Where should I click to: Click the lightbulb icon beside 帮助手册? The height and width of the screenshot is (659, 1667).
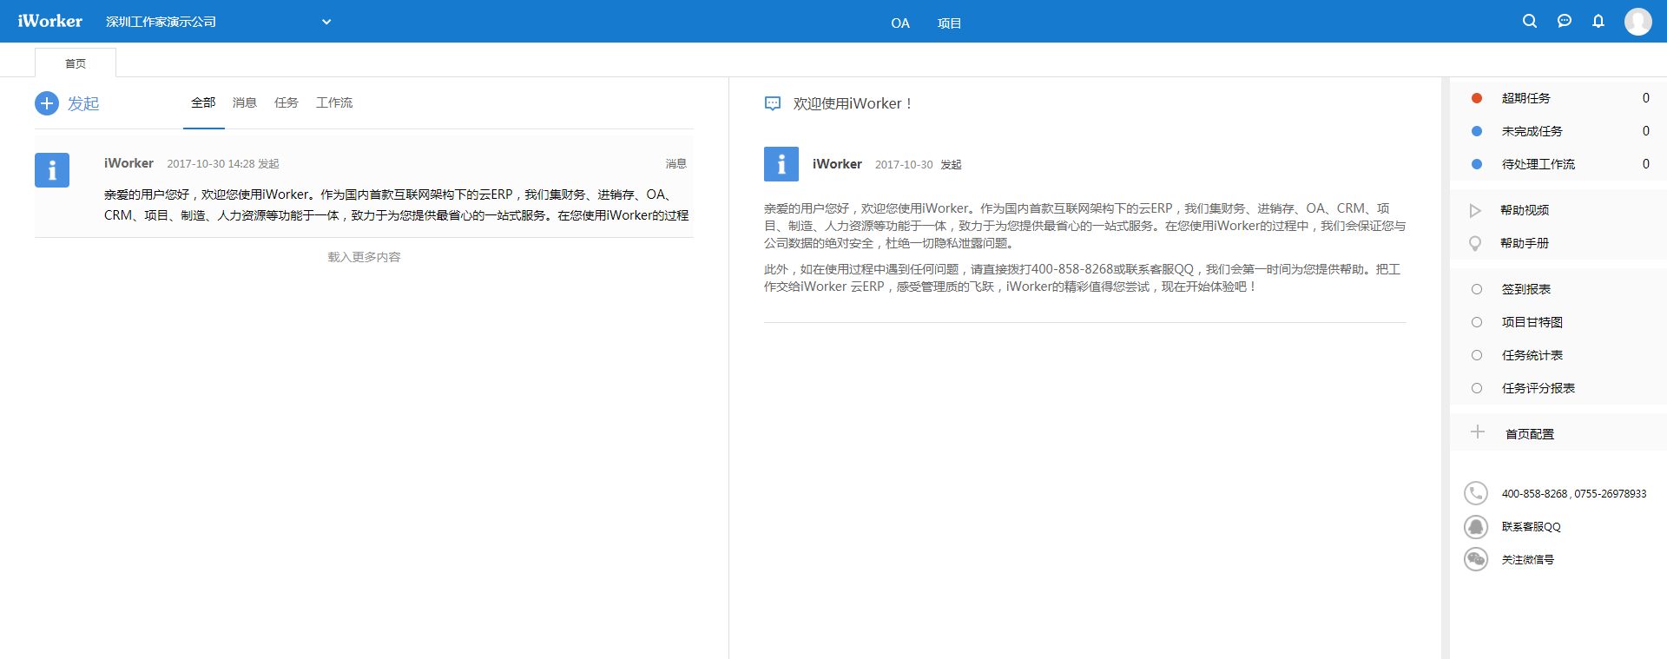click(1475, 243)
